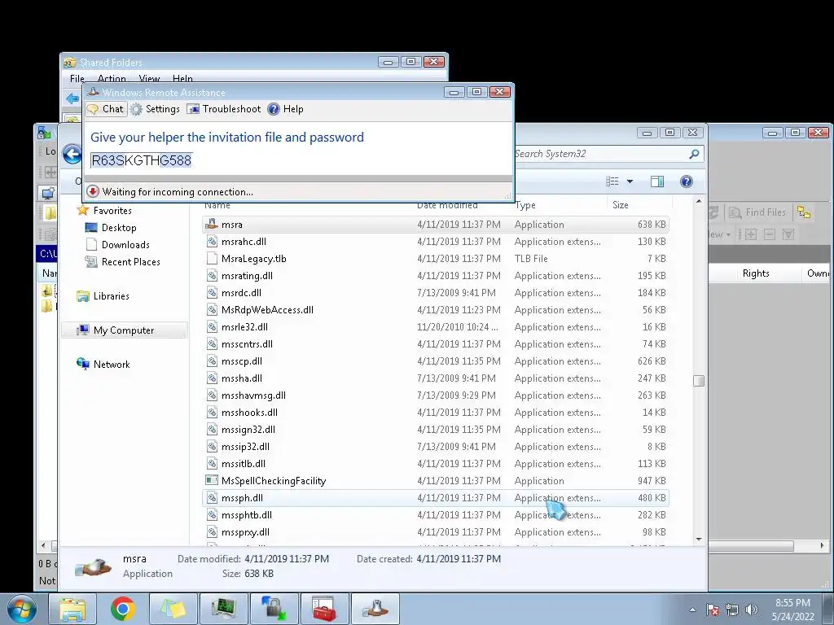Select the msrahc.dll file
The image size is (834, 625).
[435, 241]
